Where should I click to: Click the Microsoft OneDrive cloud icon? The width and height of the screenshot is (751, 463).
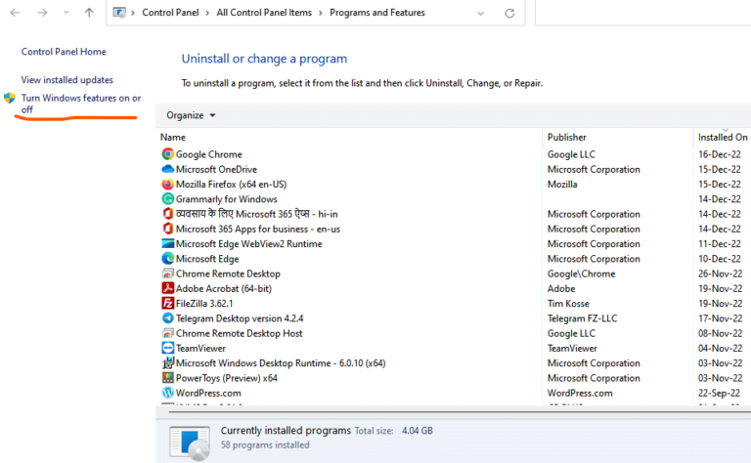(x=167, y=169)
